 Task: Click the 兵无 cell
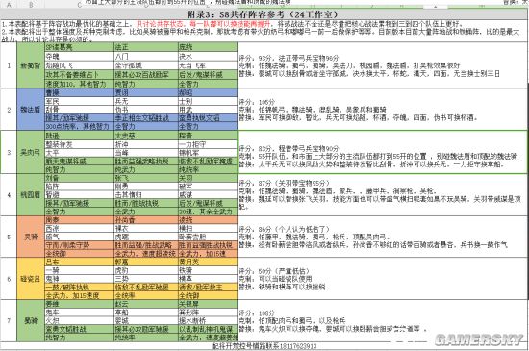pyautogui.click(x=146, y=101)
